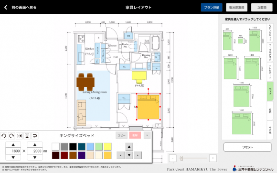Image resolution: width=277 pixels, height=173 pixels.
Task: Decrease bed width below 1800
Action: [x=13, y=157]
